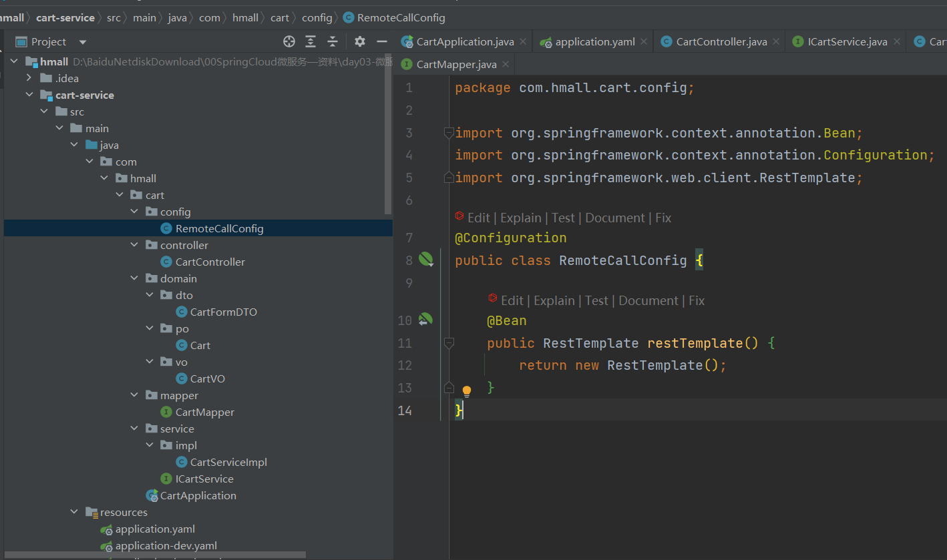The height and width of the screenshot is (560, 947).
Task: Click Fix link above @Bean annotation
Action: [x=697, y=300]
